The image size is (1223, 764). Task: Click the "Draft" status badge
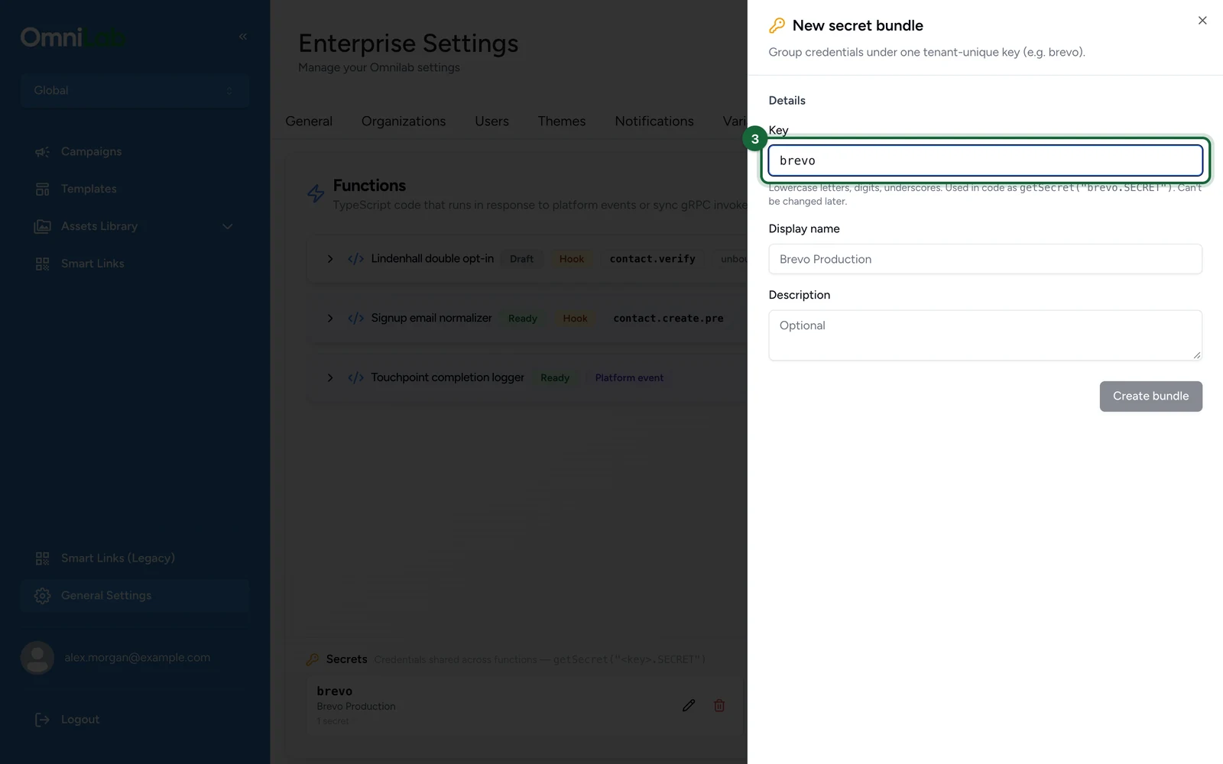(522, 259)
